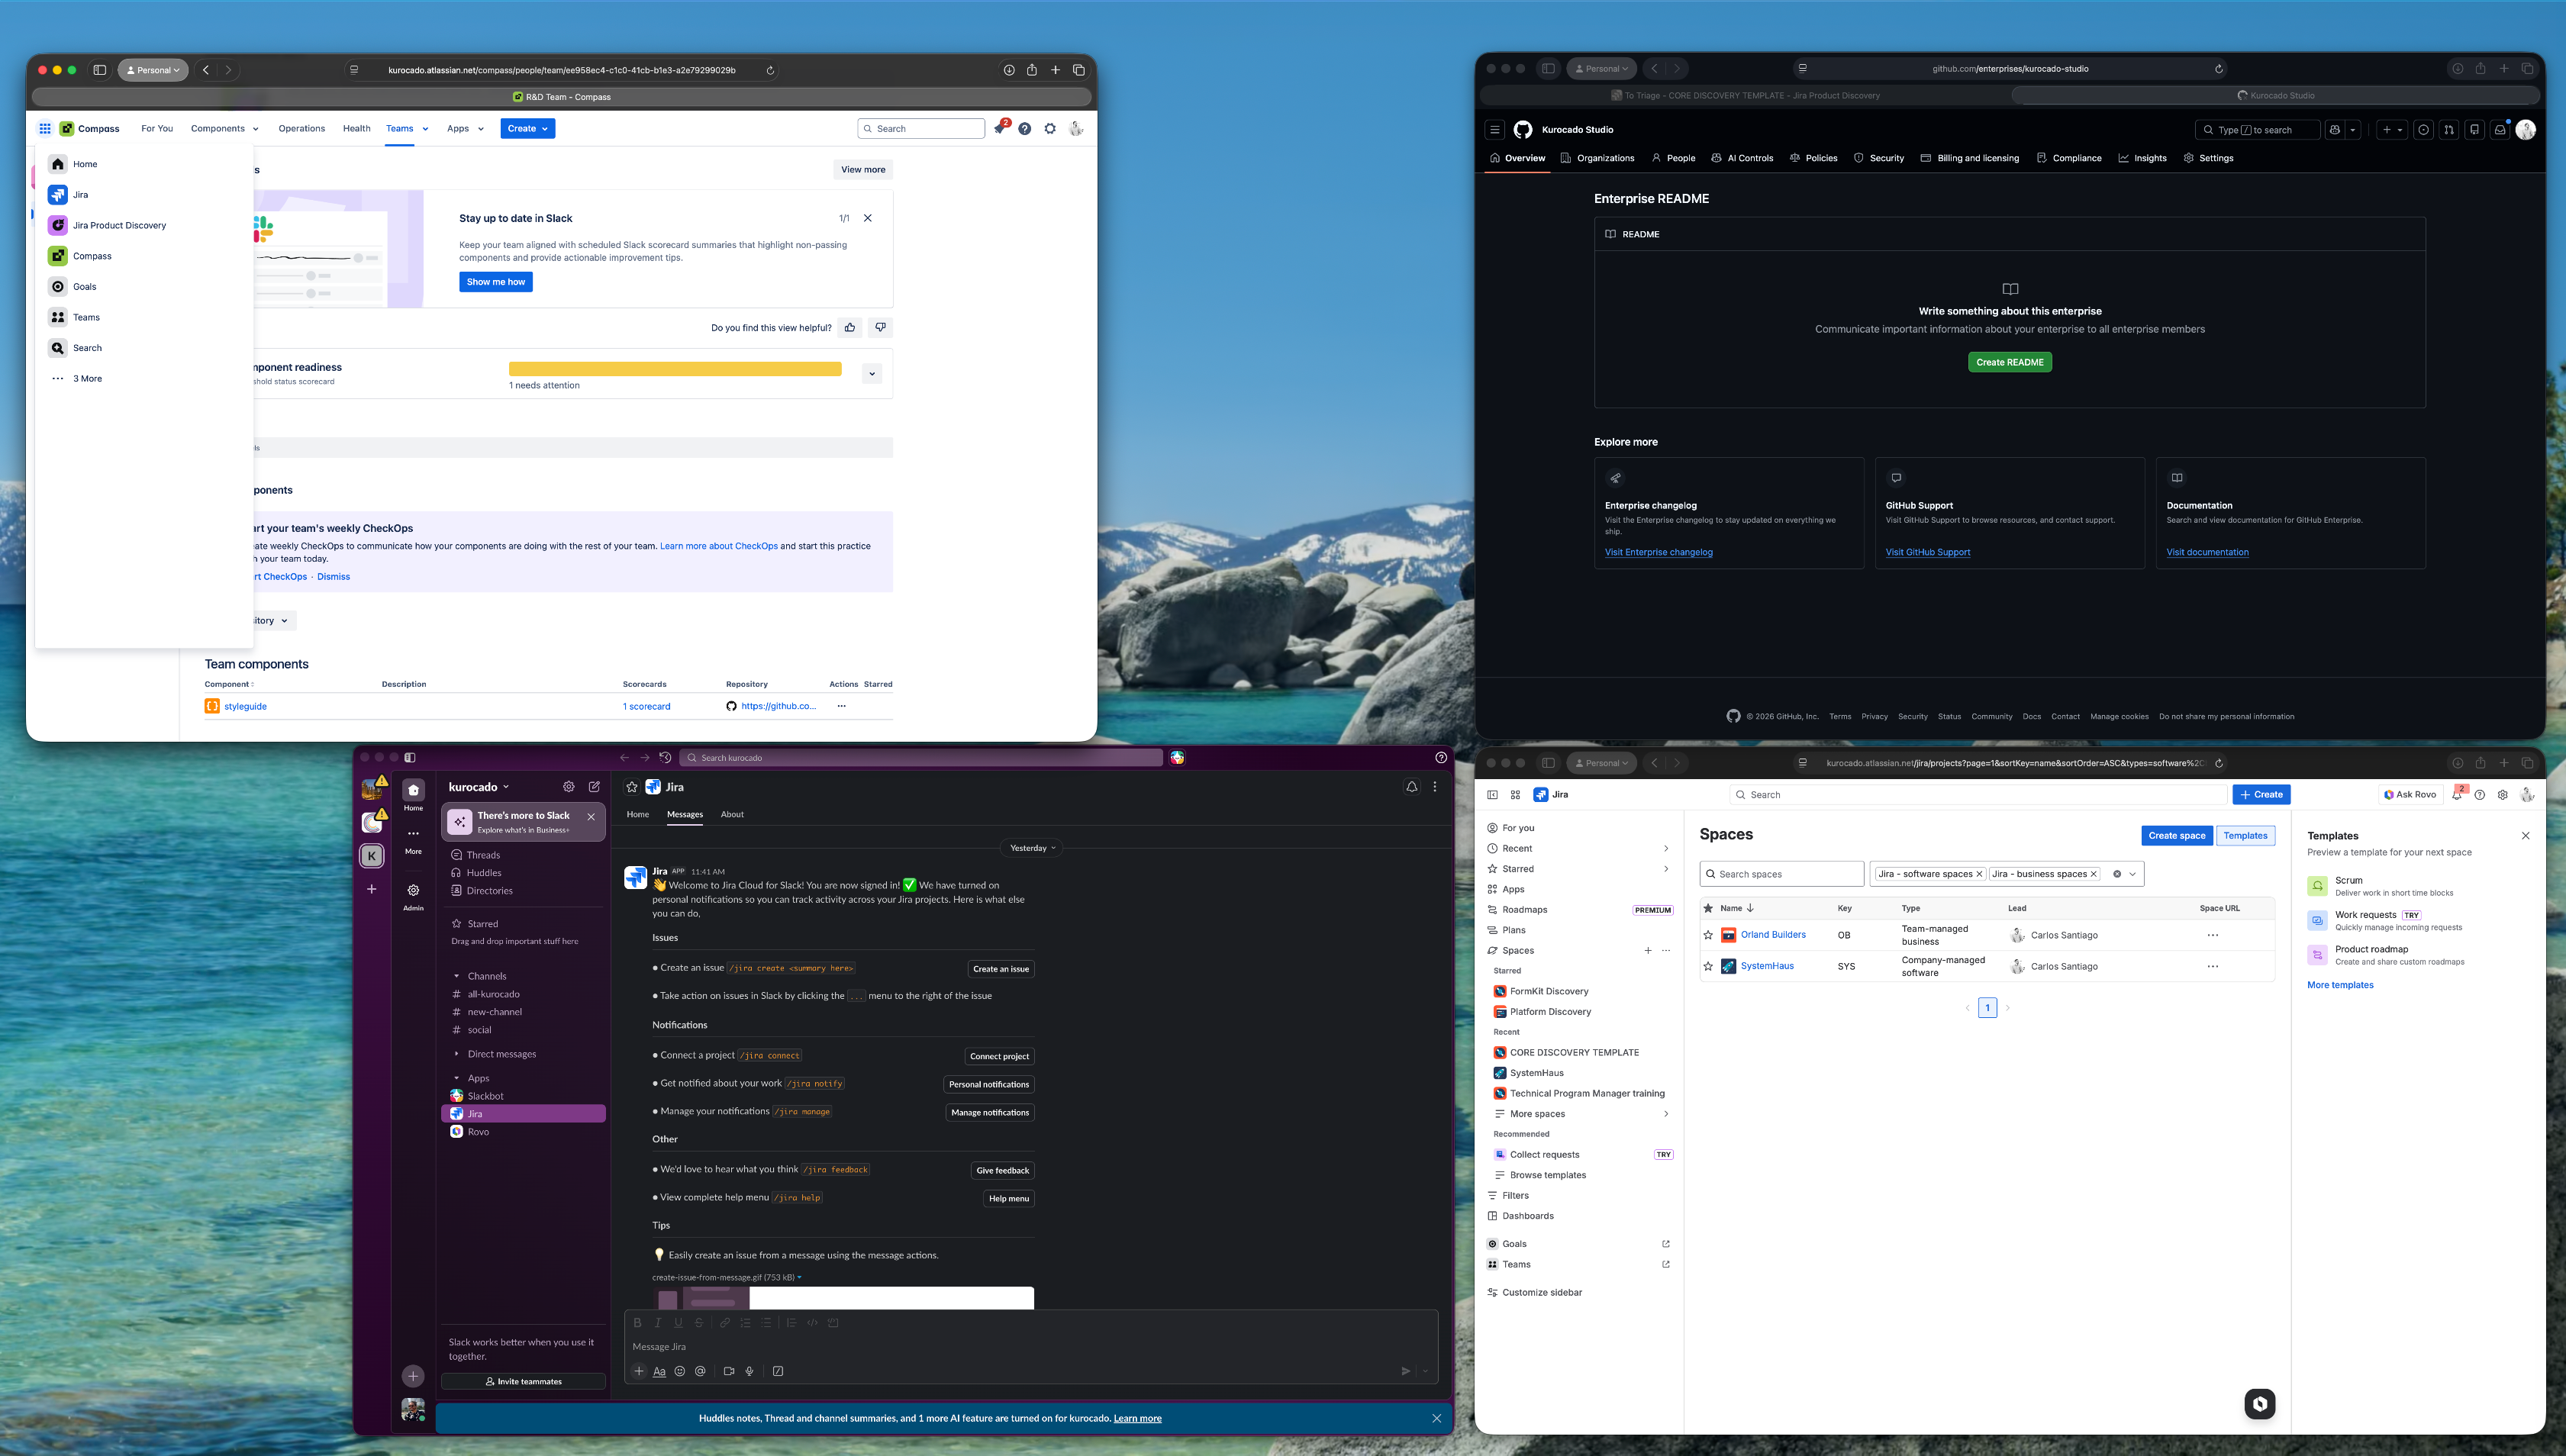Toggle strikethrough formatting in Slack composer
Screen dimensions: 2566x1456
[x=699, y=1322]
